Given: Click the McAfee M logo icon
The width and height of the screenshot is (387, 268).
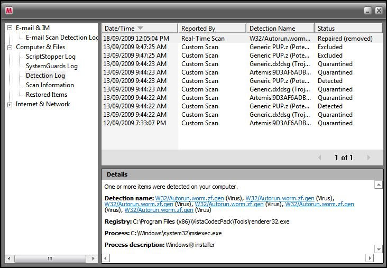Looking at the screenshot, I should [9, 11].
